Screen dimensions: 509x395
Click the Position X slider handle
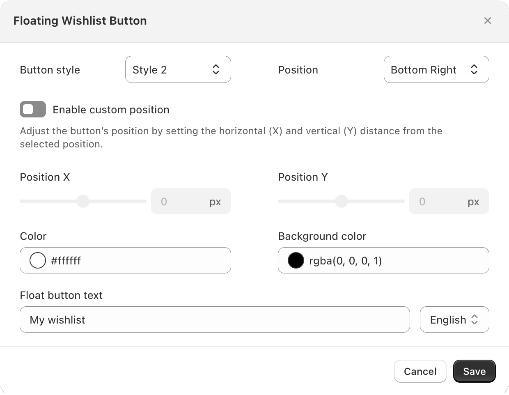pos(83,201)
